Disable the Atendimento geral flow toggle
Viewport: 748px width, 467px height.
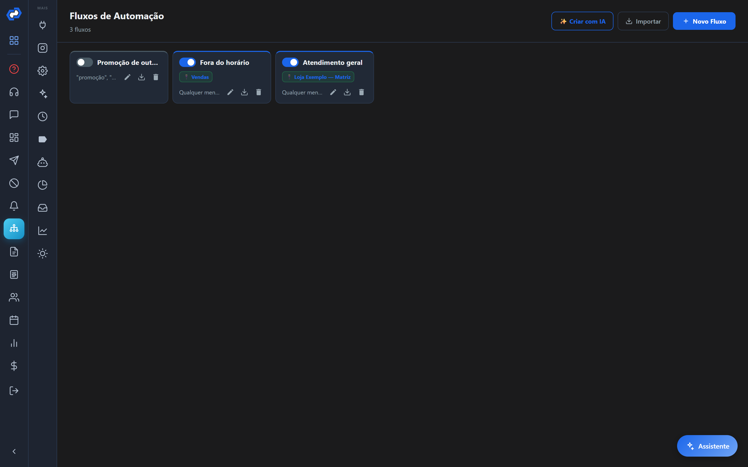tap(290, 62)
